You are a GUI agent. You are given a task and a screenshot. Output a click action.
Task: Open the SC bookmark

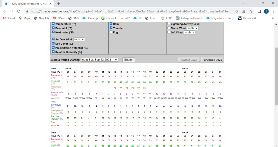click(x=138, y=18)
